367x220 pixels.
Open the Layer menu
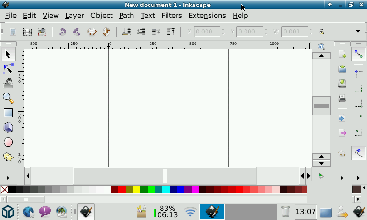(74, 16)
